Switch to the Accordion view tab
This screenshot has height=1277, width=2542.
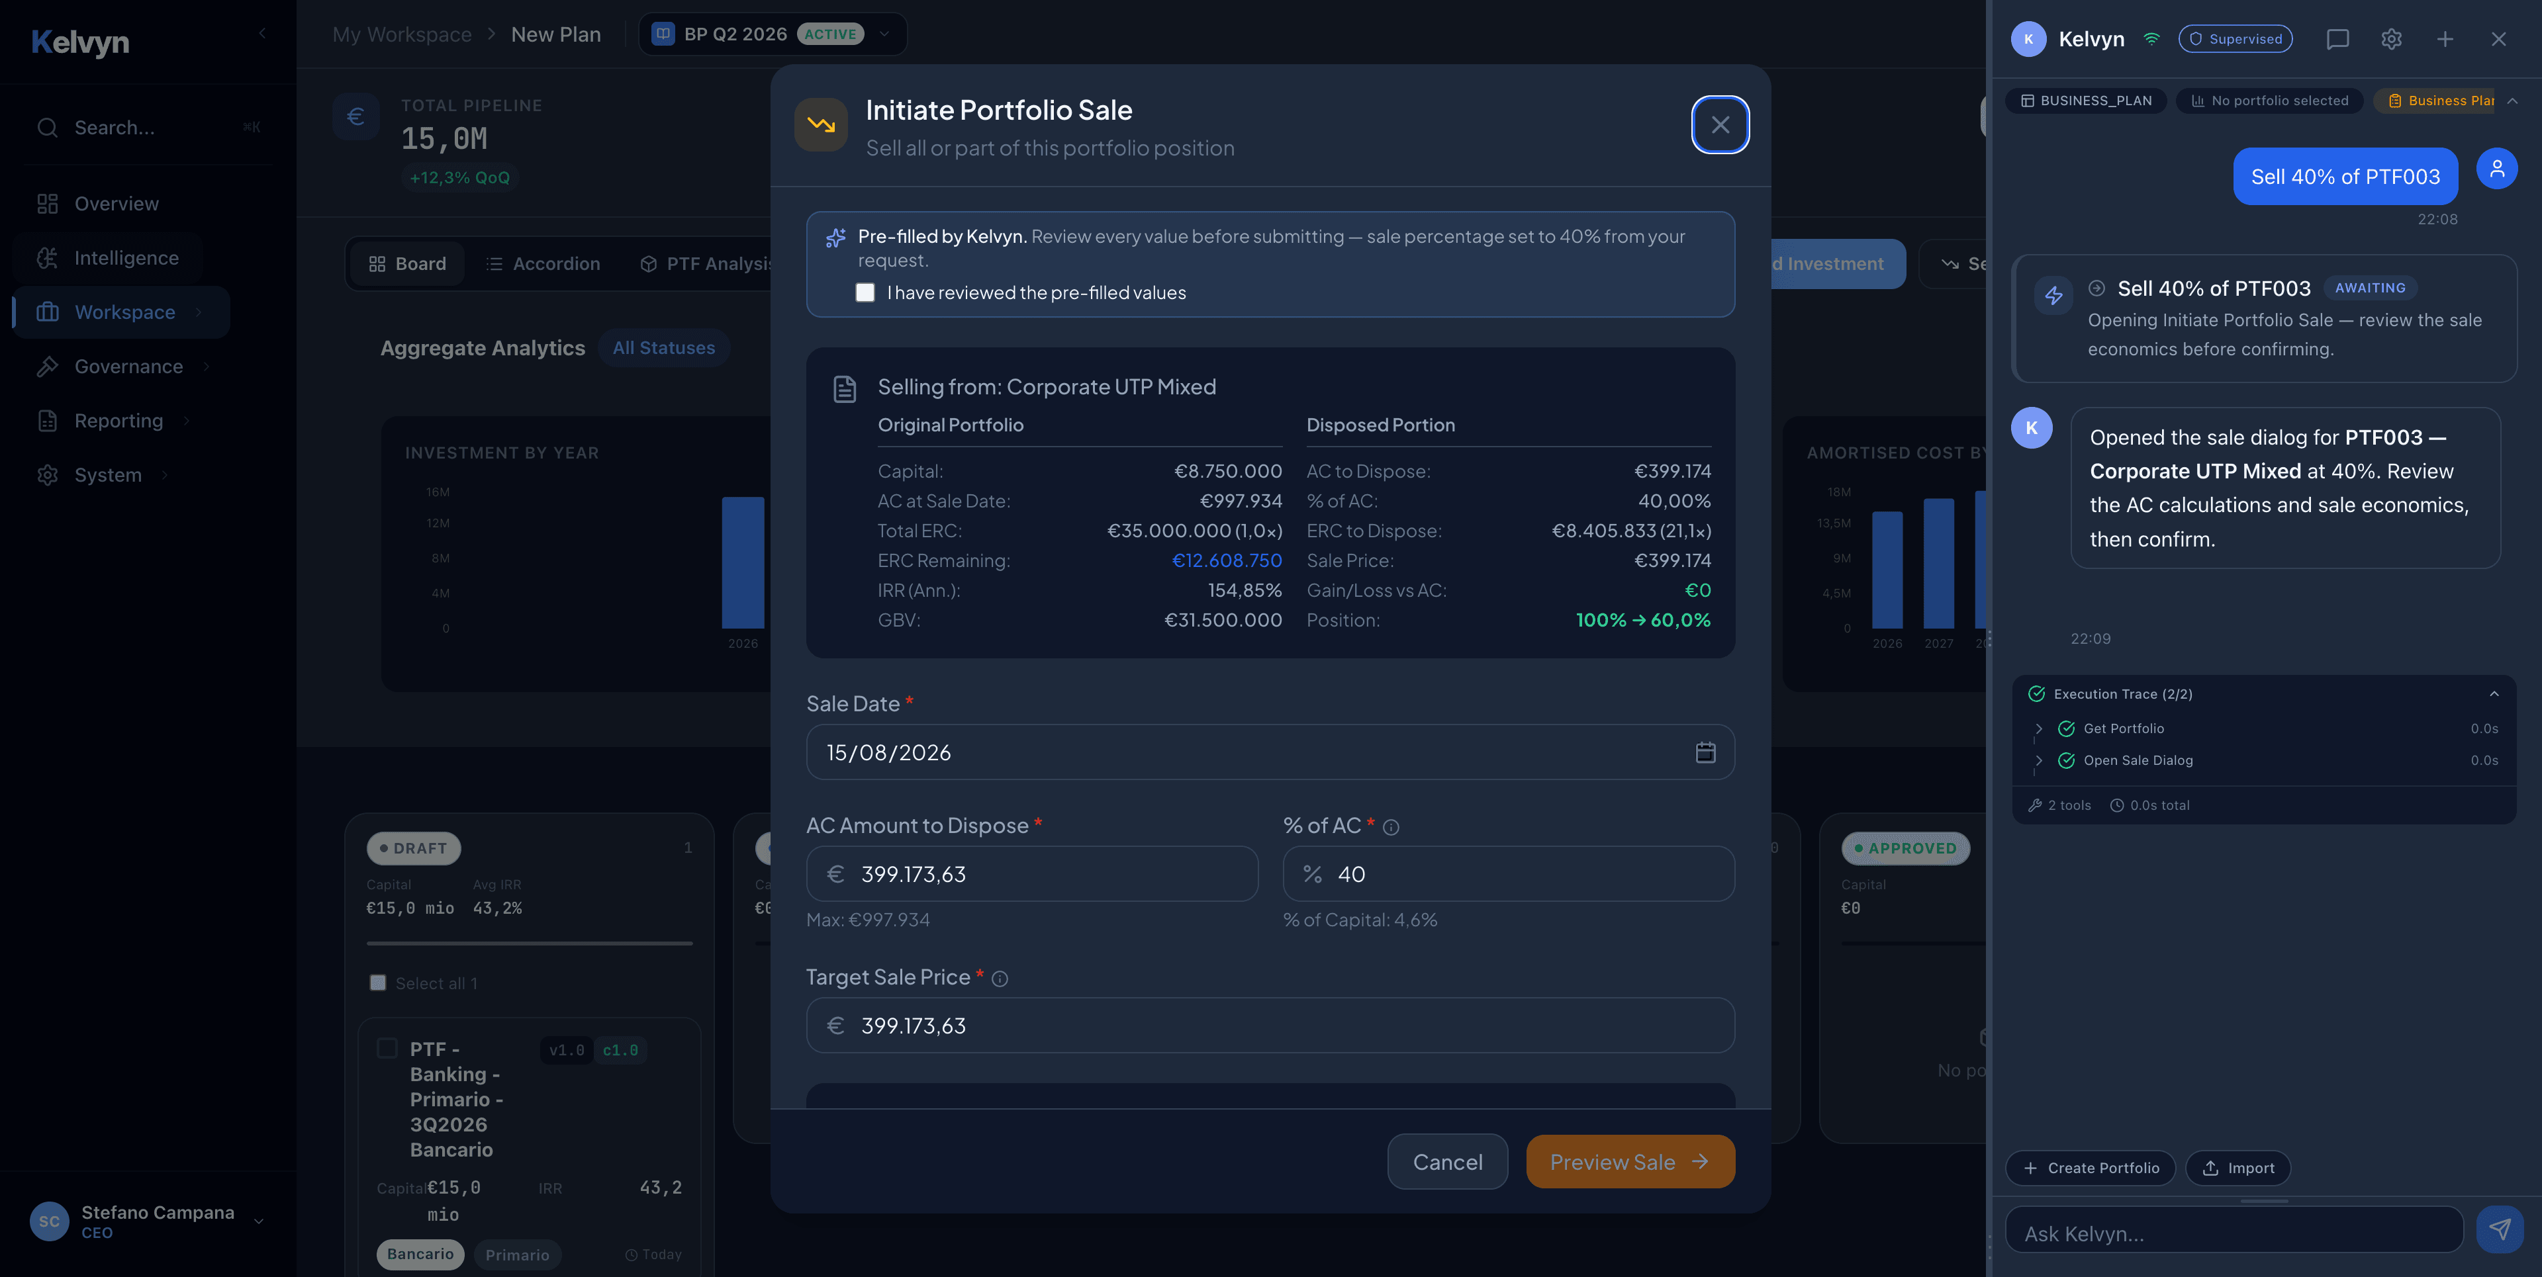pos(543,264)
